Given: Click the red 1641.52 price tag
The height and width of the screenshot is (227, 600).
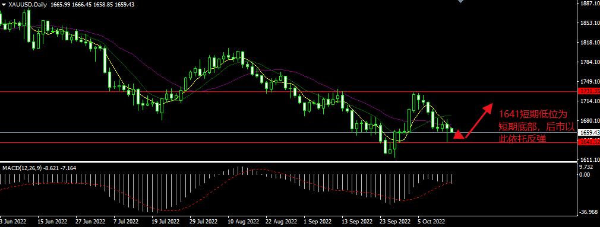Looking at the screenshot, I should (x=588, y=142).
